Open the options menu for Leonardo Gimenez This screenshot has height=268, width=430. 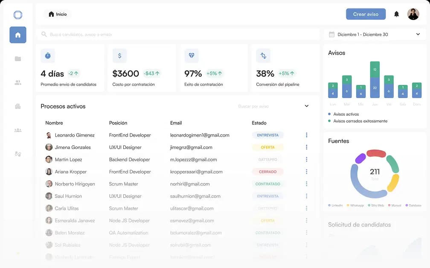coord(306,135)
